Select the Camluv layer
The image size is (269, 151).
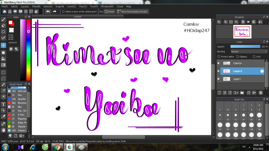tap(241, 63)
